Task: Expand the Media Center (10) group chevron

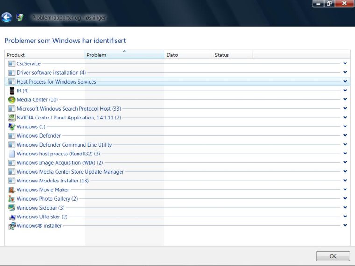Action: coord(345,99)
